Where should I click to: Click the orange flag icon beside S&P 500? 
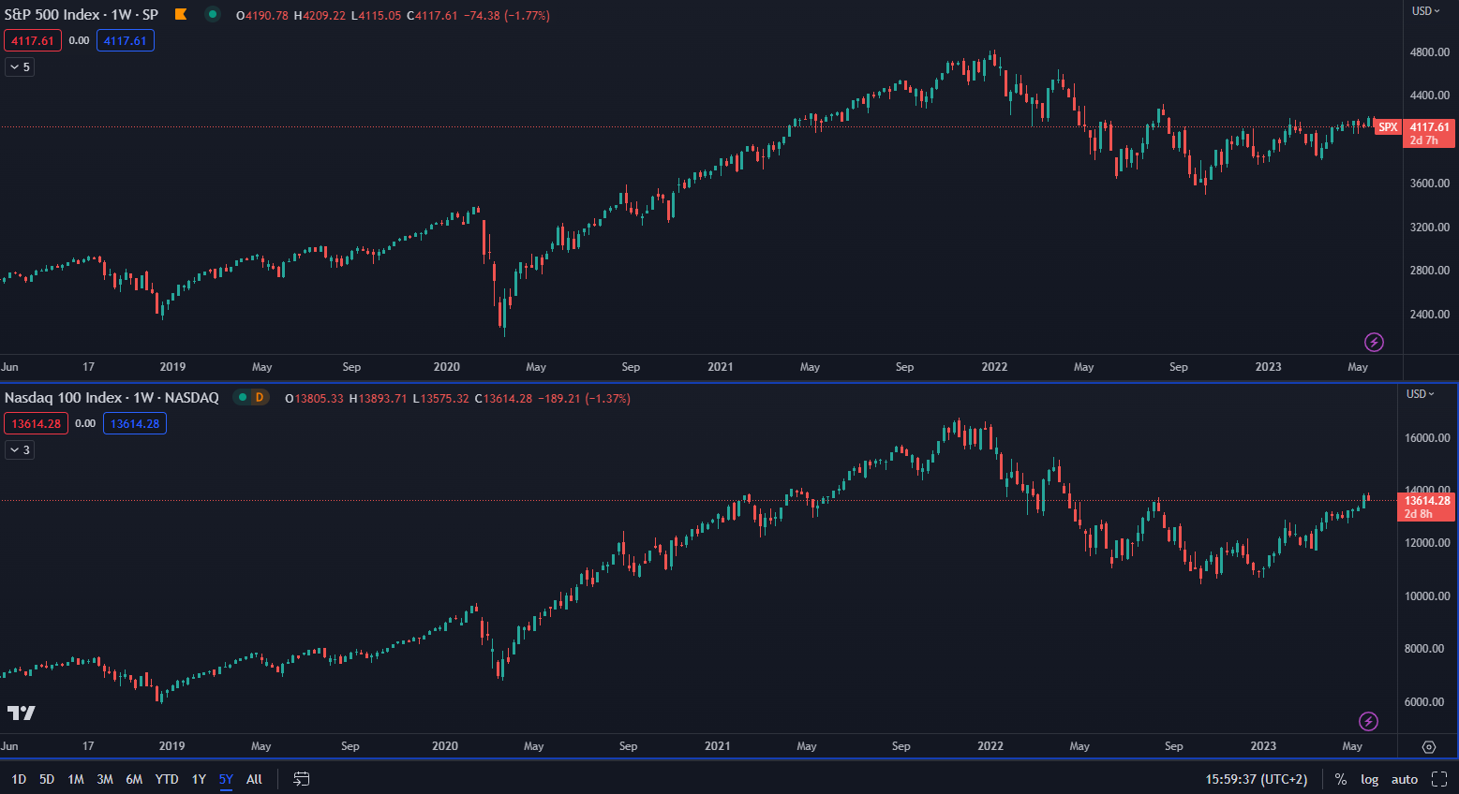[181, 15]
